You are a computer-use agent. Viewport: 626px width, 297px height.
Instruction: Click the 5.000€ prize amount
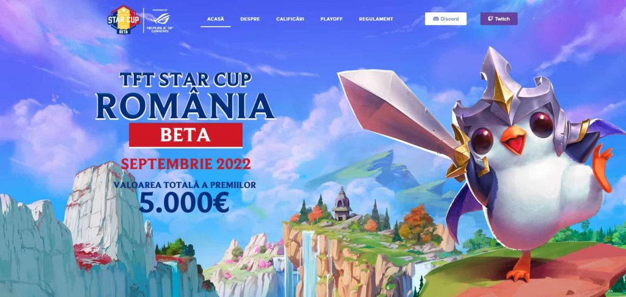tap(184, 202)
